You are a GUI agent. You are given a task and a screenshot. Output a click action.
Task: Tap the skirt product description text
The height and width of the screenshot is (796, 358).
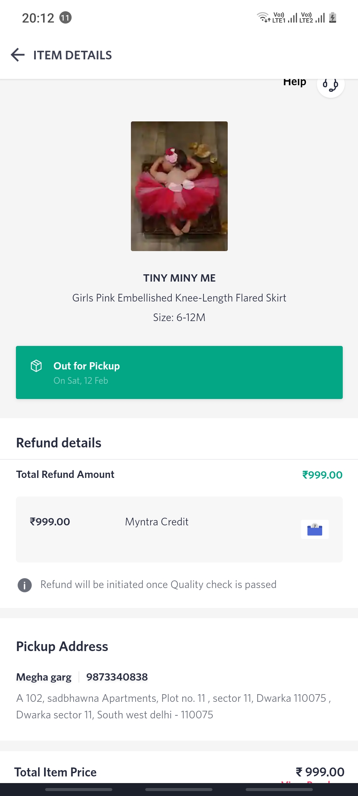[179, 298]
